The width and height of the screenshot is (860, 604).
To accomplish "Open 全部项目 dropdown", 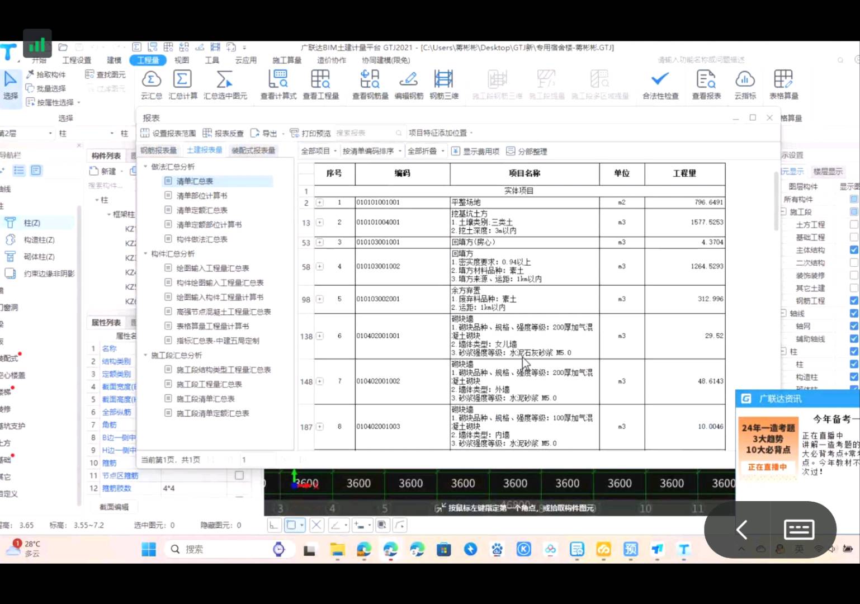I will pos(319,151).
